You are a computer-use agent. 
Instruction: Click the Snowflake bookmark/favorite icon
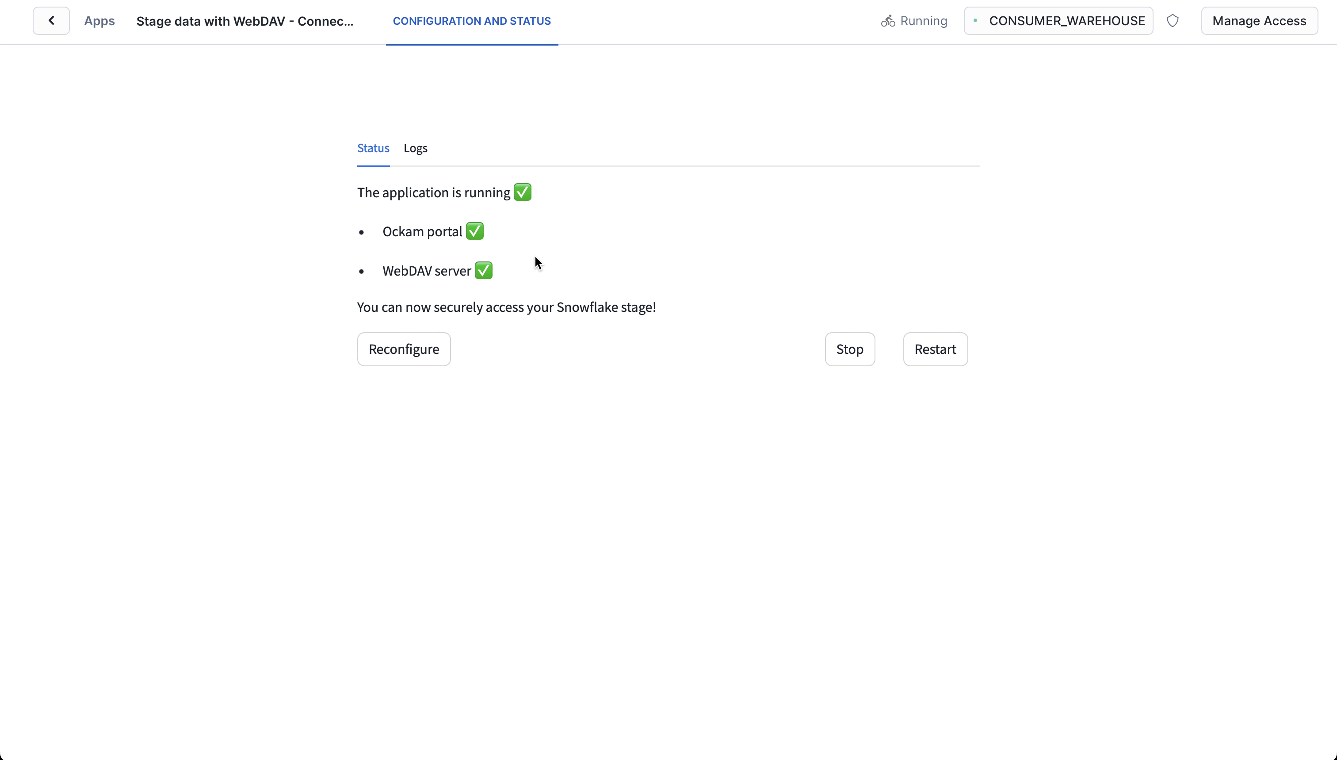[1173, 20]
